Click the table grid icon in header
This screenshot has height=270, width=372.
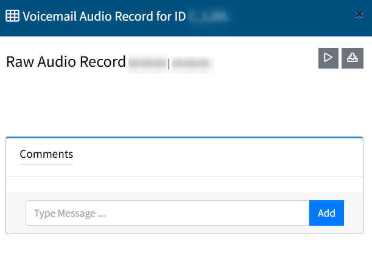point(12,16)
